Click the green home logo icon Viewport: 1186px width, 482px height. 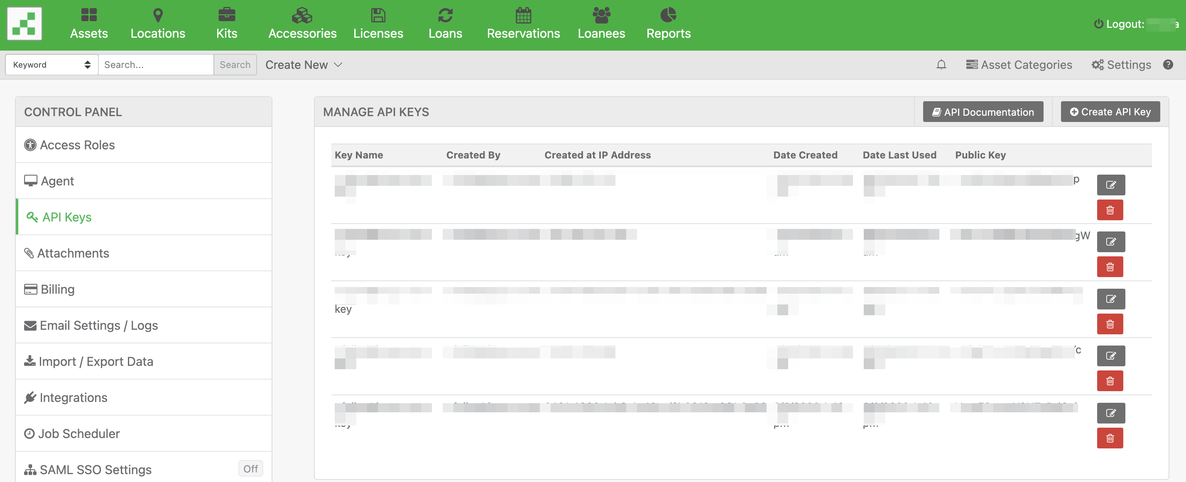25,24
